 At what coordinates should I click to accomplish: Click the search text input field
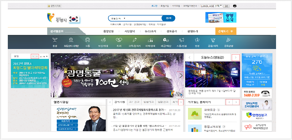tap(143, 19)
